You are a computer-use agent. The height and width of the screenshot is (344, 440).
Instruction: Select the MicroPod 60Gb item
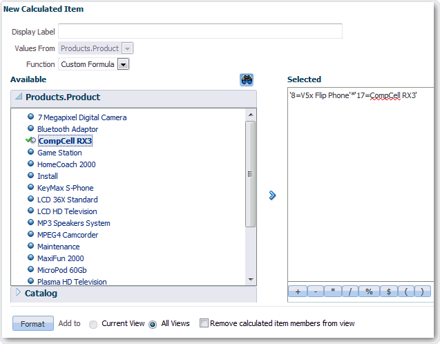tap(61, 271)
